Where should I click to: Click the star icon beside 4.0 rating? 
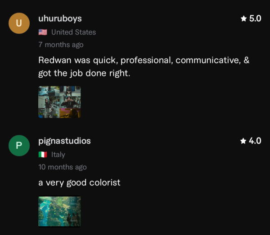(x=243, y=141)
